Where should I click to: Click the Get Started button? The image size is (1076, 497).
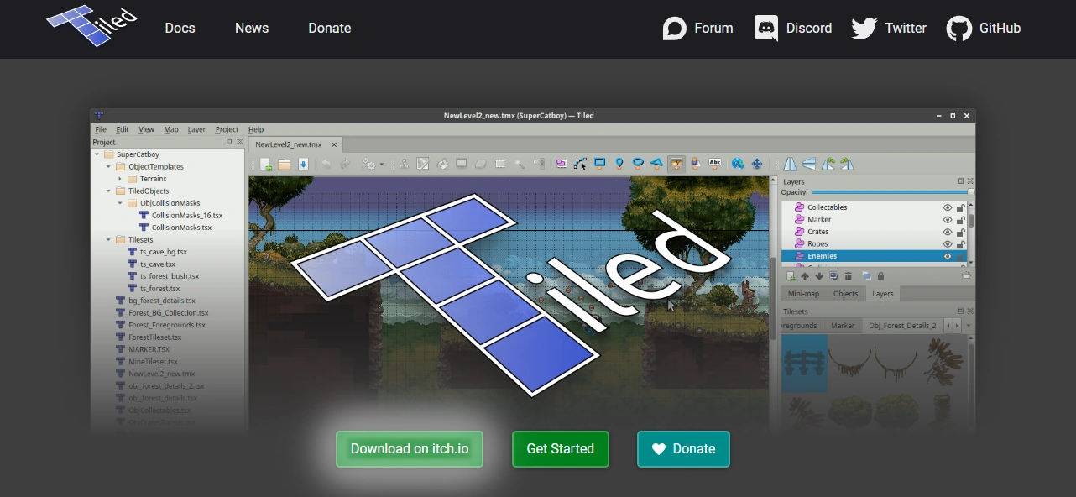[561, 449]
